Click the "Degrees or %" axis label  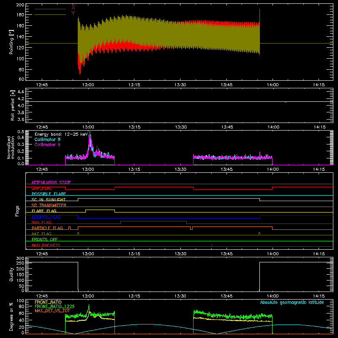(11, 316)
